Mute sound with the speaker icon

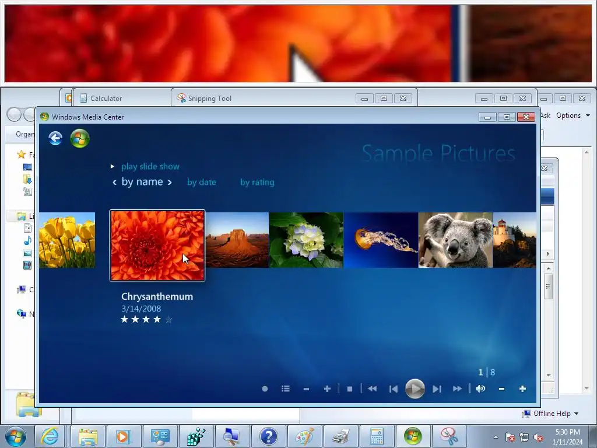pyautogui.click(x=480, y=388)
